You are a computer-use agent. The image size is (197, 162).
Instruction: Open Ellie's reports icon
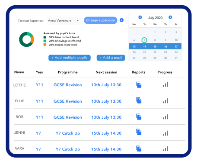pos(139,100)
